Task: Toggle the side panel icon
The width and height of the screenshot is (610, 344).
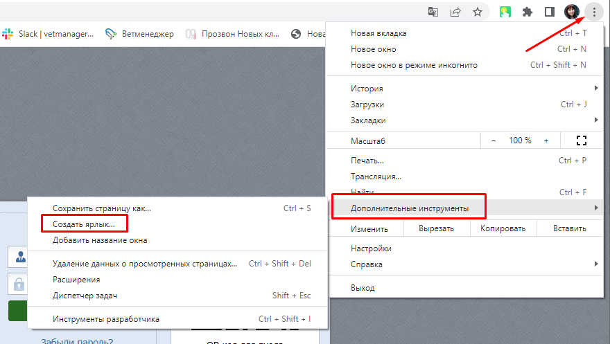Action: [549, 12]
